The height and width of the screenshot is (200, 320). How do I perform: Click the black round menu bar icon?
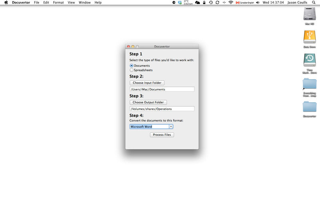point(174,2)
